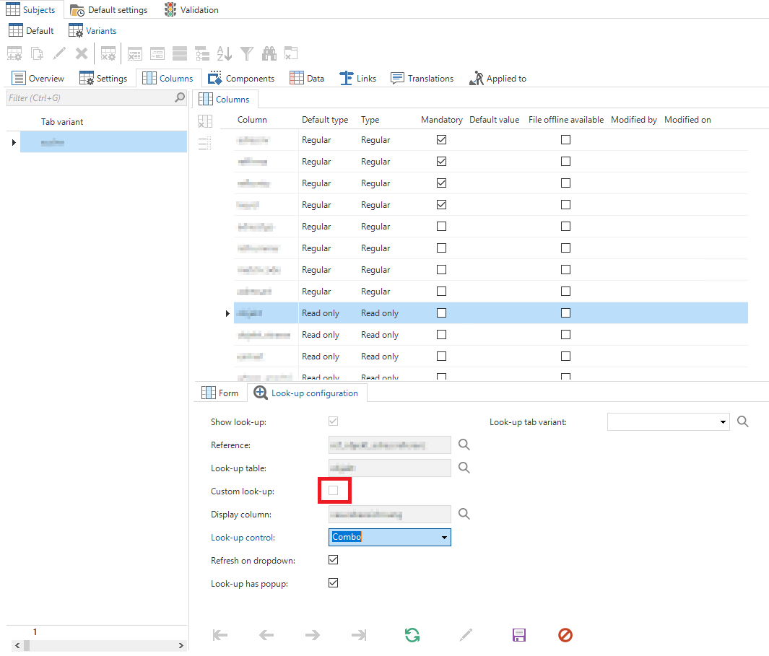
Task: Click the pencil edit icon in bottom bar
Action: (466, 635)
